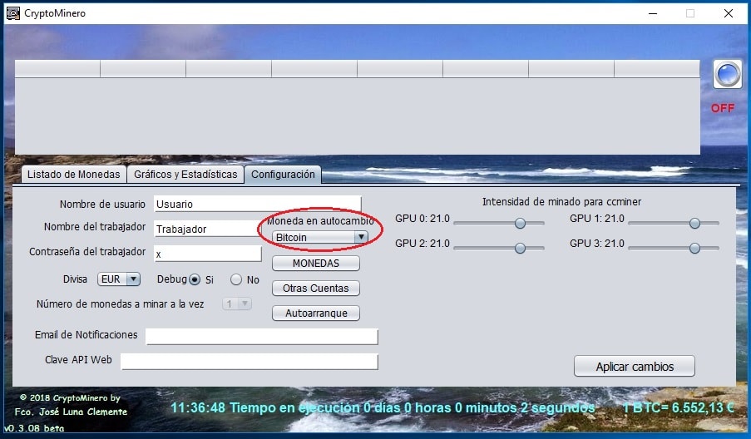This screenshot has width=751, height=439.
Task: Focus the Email de Notificaciones field
Action: pyautogui.click(x=261, y=337)
